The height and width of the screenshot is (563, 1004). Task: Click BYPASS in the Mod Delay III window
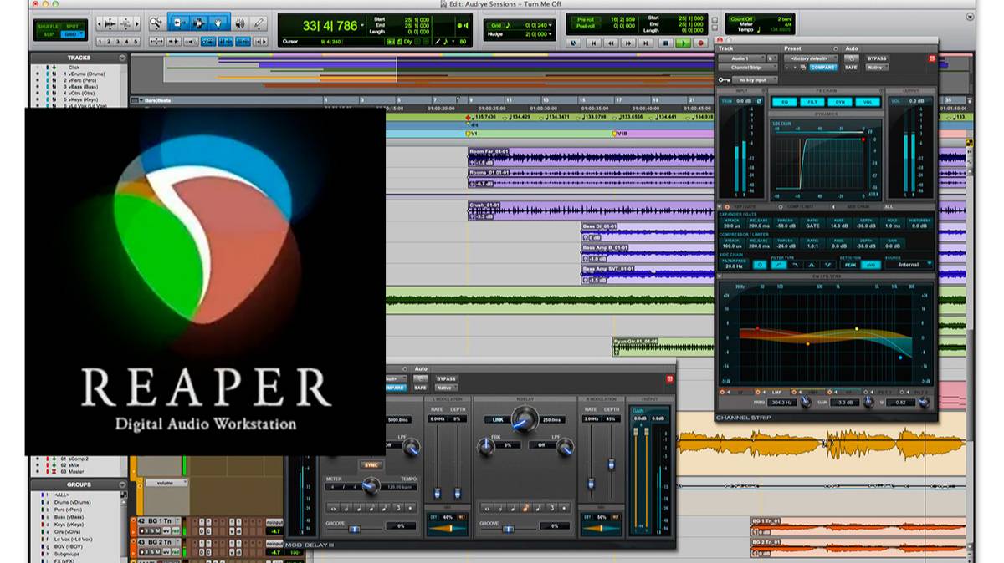(446, 379)
